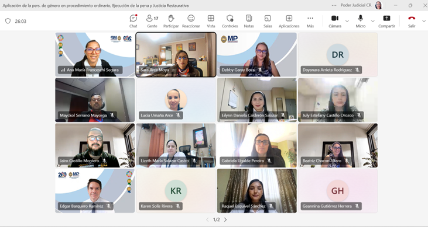428x227 pixels.
Task: Click the shield security icon near timer
Action: 8,21
